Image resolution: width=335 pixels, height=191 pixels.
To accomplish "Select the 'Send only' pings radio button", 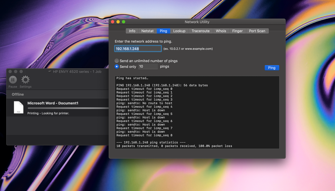I will pos(117,67).
